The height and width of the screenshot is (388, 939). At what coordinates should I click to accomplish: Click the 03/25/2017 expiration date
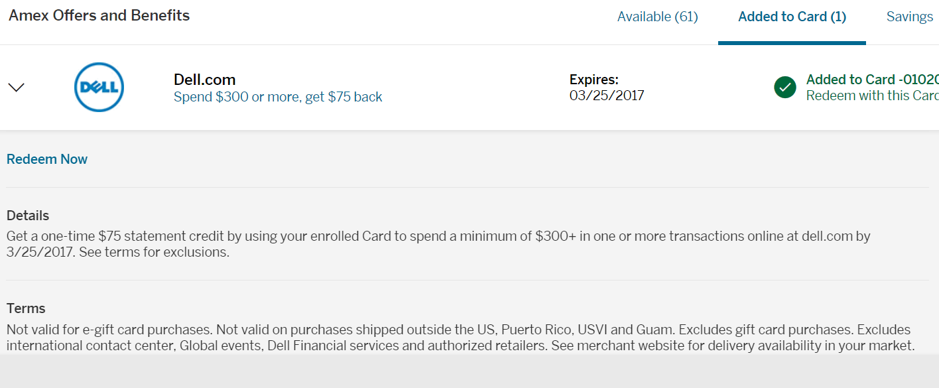point(607,96)
